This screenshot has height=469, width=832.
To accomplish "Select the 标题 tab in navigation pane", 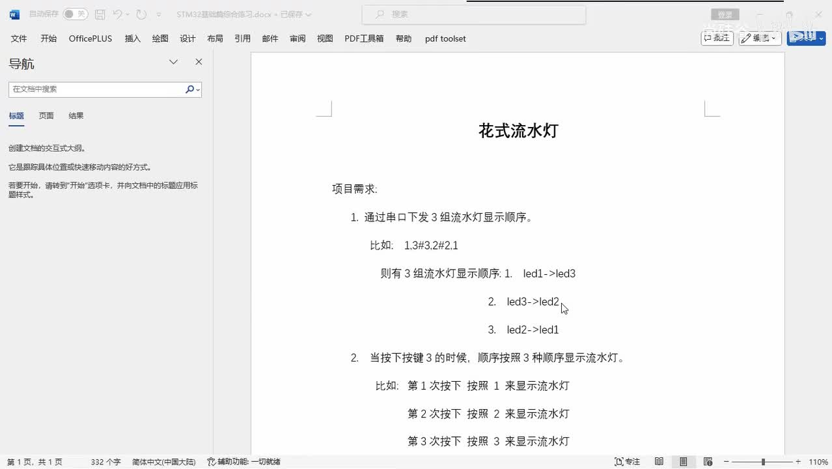I will (x=16, y=115).
